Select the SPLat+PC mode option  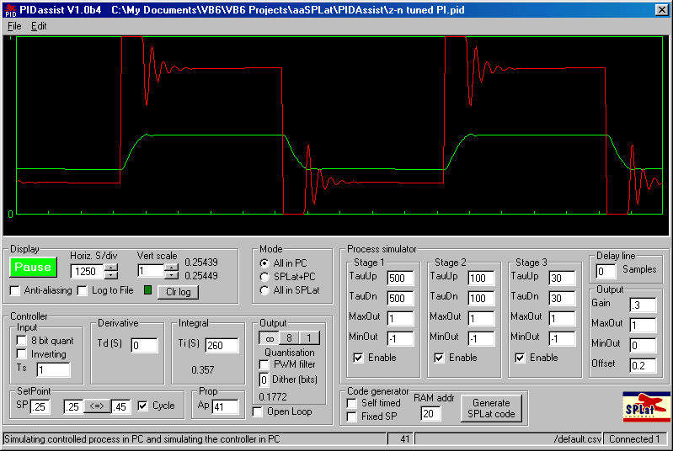point(265,277)
